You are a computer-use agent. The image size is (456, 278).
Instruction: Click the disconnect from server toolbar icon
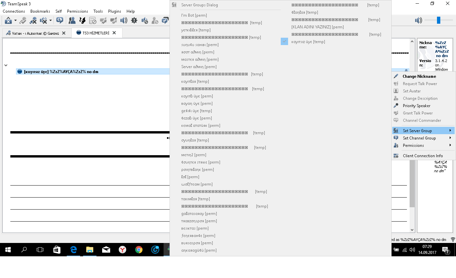click(8, 21)
